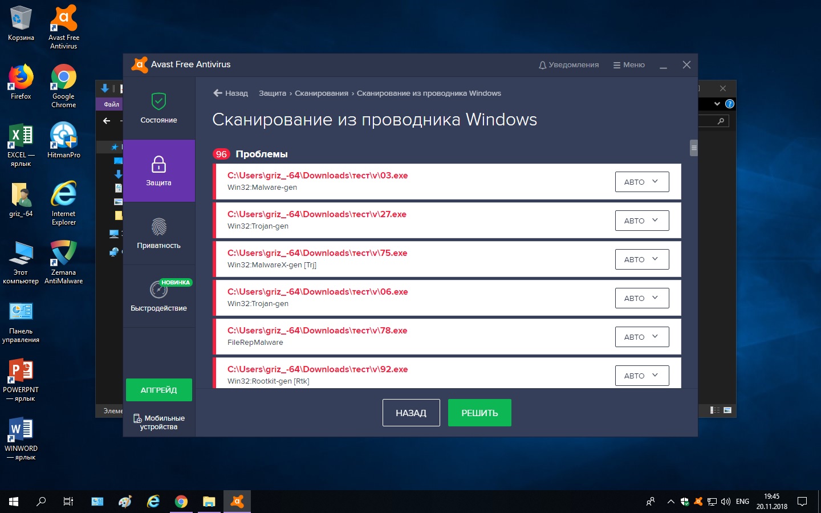Open the Файл tab in Explorer window

pyautogui.click(x=111, y=104)
